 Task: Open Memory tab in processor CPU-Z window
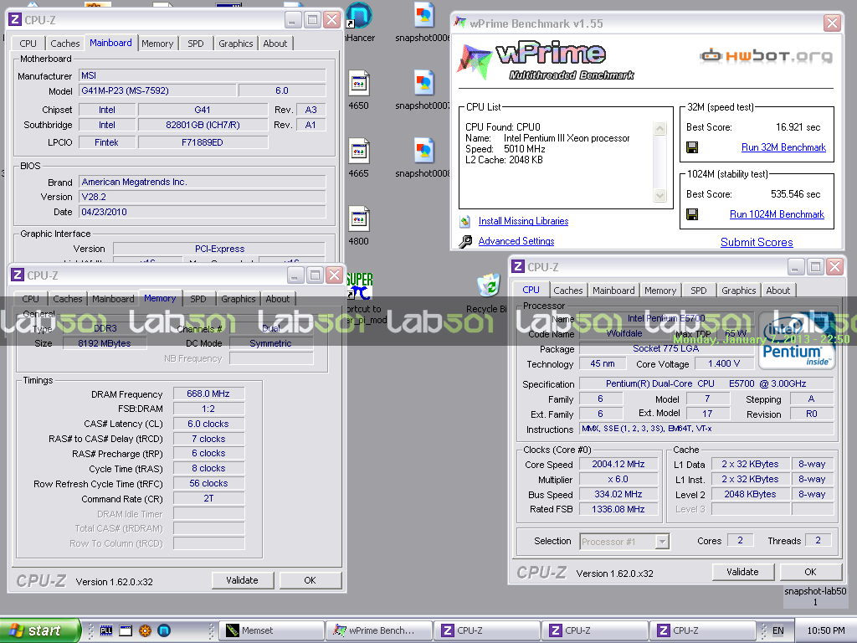660,291
